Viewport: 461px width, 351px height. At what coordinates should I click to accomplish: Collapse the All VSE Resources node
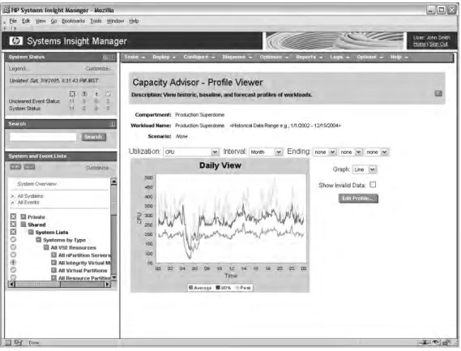[46, 247]
